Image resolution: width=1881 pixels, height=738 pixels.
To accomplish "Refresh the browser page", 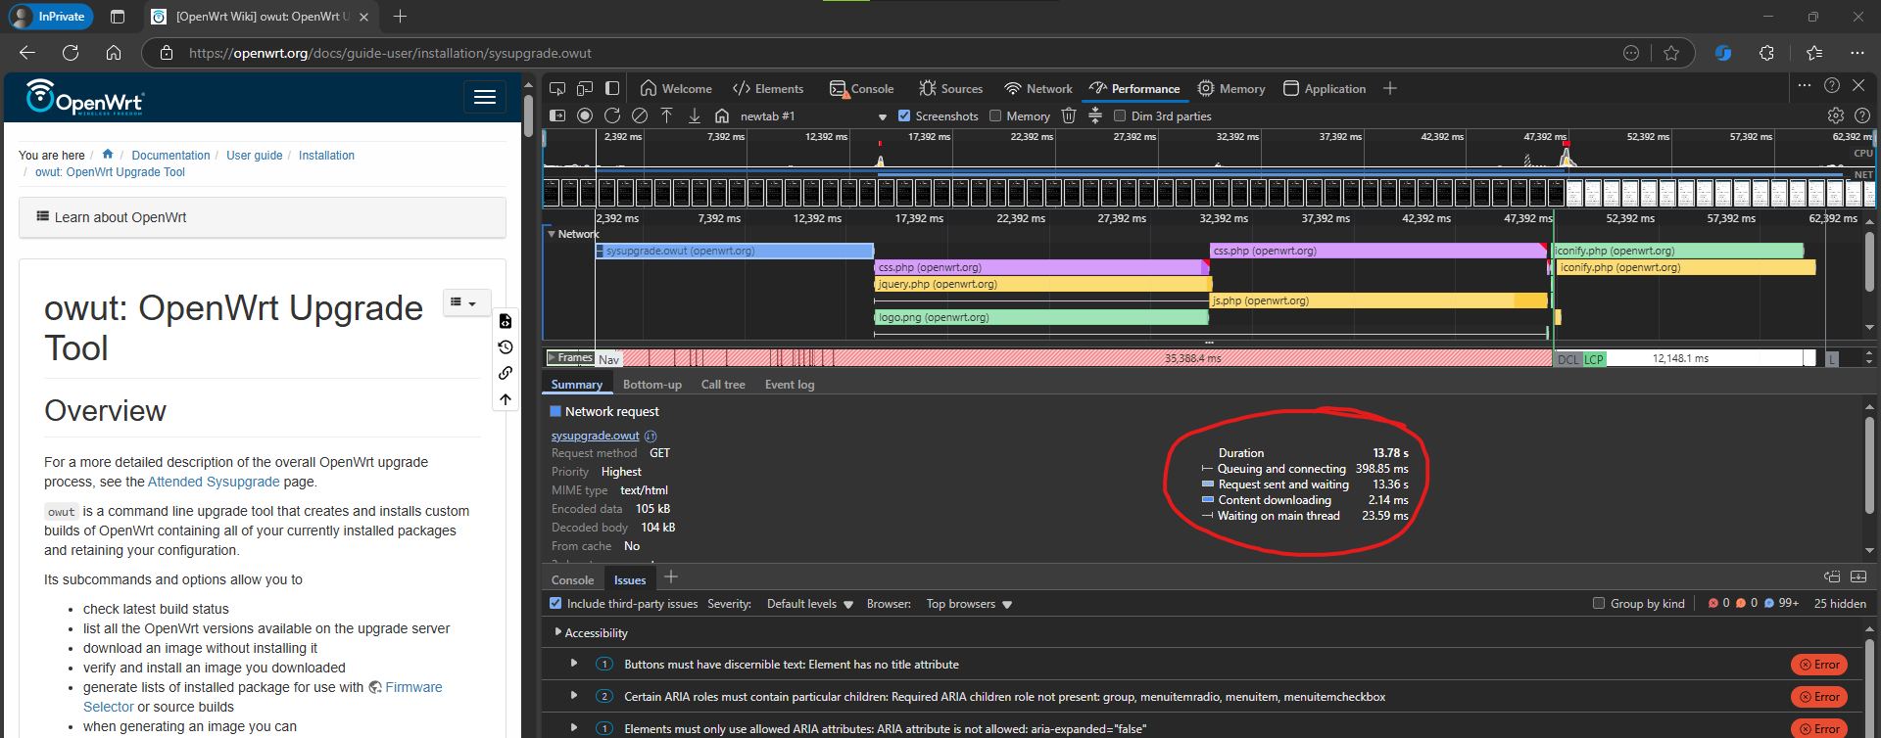I will coord(71,53).
